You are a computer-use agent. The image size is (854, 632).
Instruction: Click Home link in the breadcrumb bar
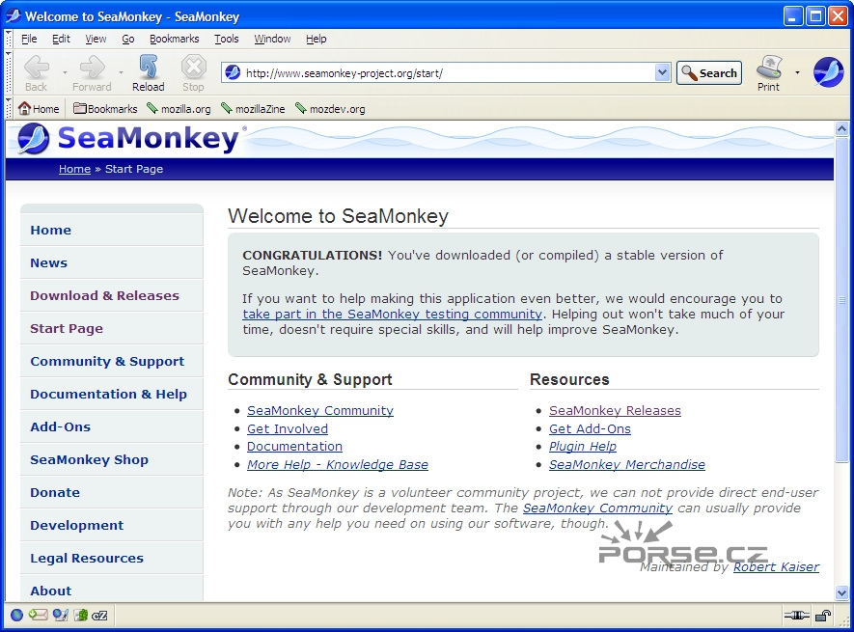tap(74, 169)
